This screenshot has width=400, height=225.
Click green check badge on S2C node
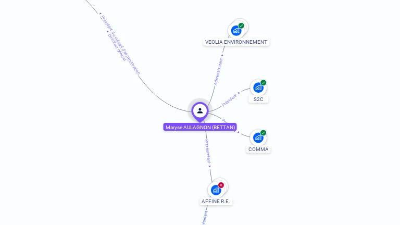pos(263,83)
